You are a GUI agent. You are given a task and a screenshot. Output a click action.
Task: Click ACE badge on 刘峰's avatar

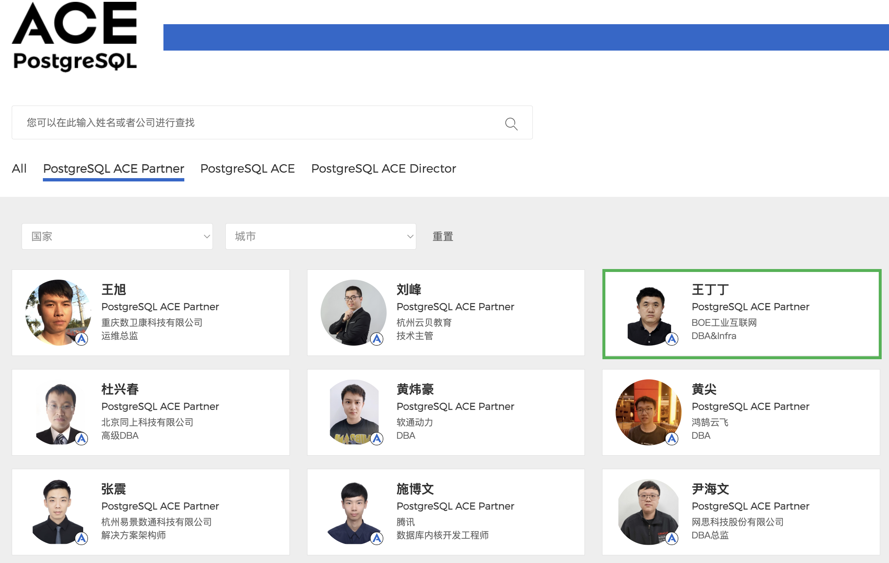[377, 339]
